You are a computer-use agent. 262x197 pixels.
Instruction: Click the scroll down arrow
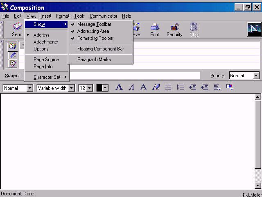click(257, 185)
